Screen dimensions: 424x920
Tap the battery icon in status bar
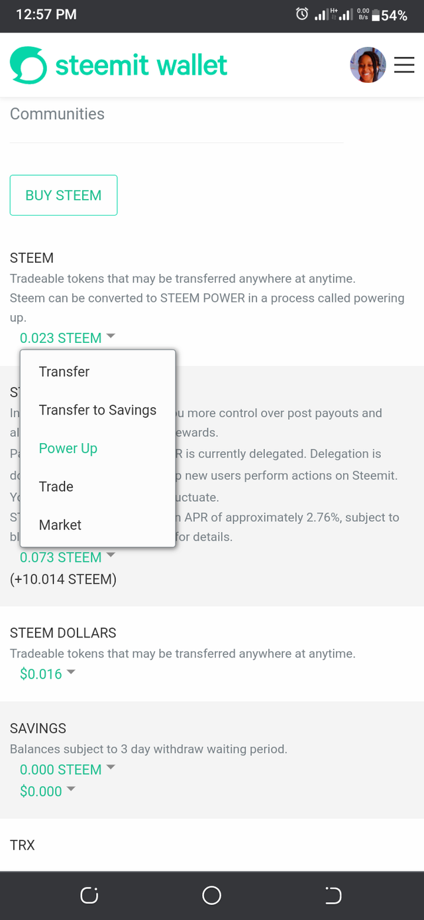pyautogui.click(x=376, y=15)
